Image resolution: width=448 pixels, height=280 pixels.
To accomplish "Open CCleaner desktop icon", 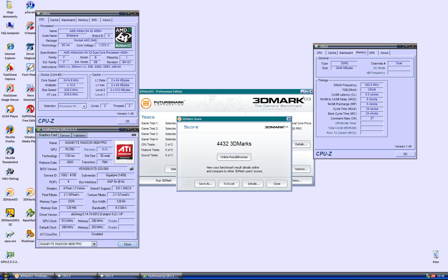I will point(30,28).
